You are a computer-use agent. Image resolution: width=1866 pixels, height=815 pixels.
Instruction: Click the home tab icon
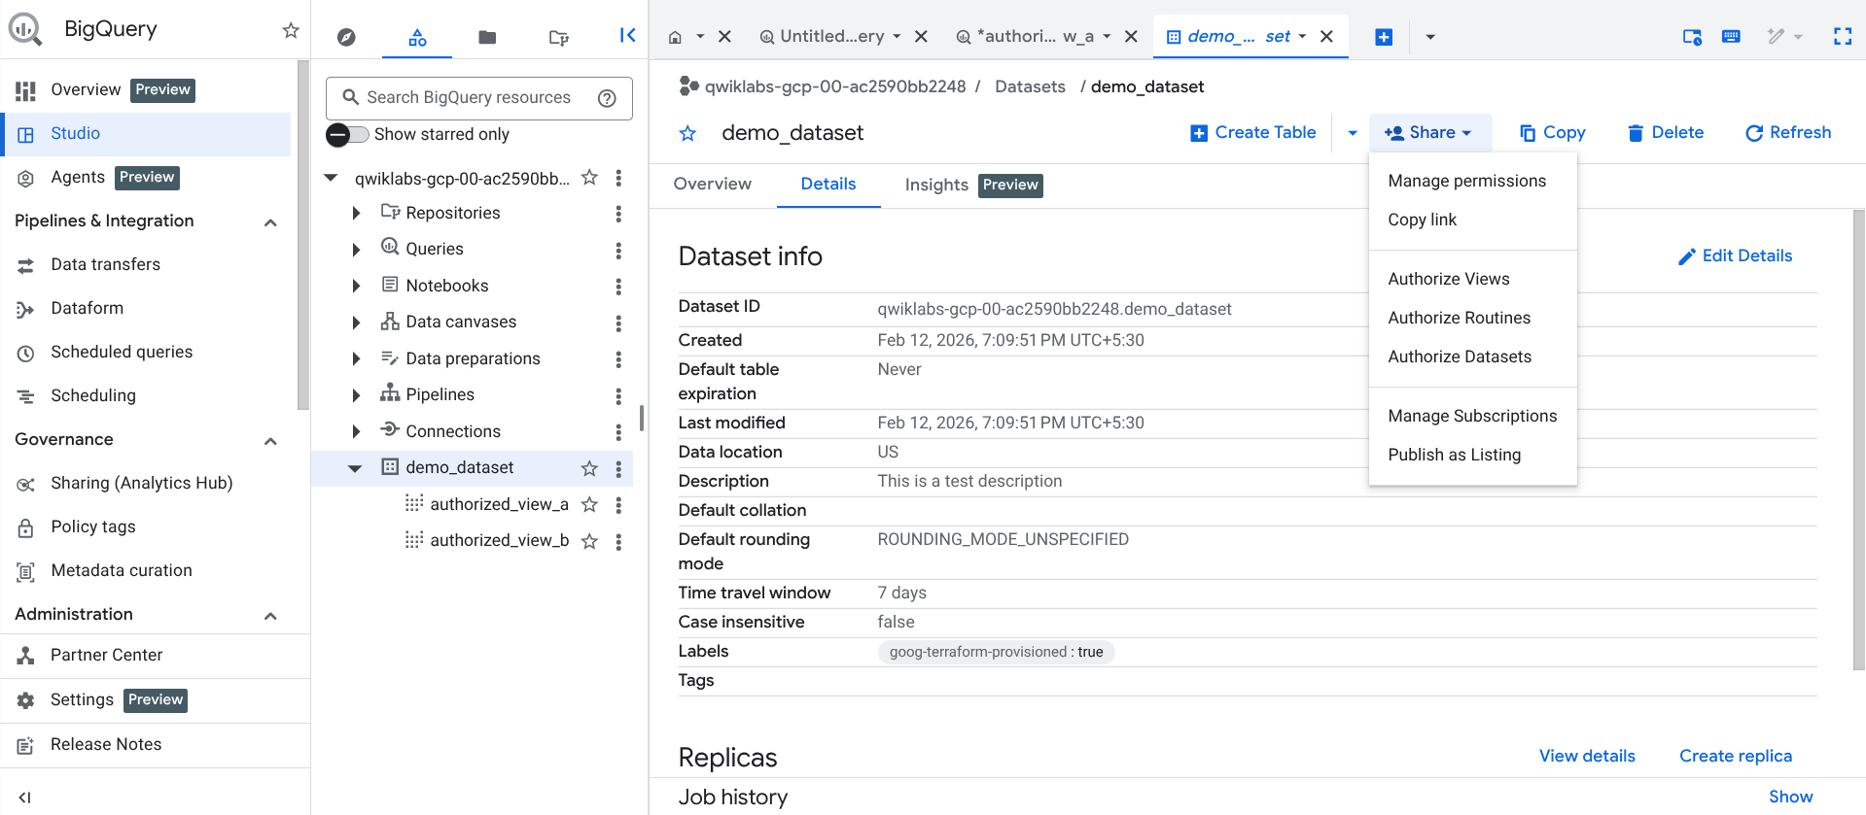[675, 37]
